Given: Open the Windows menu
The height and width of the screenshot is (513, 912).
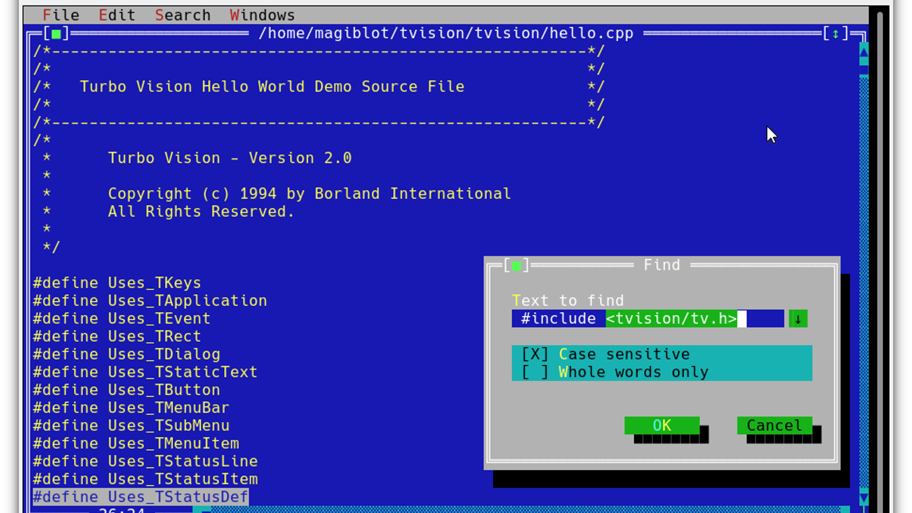Looking at the screenshot, I should pyautogui.click(x=262, y=15).
